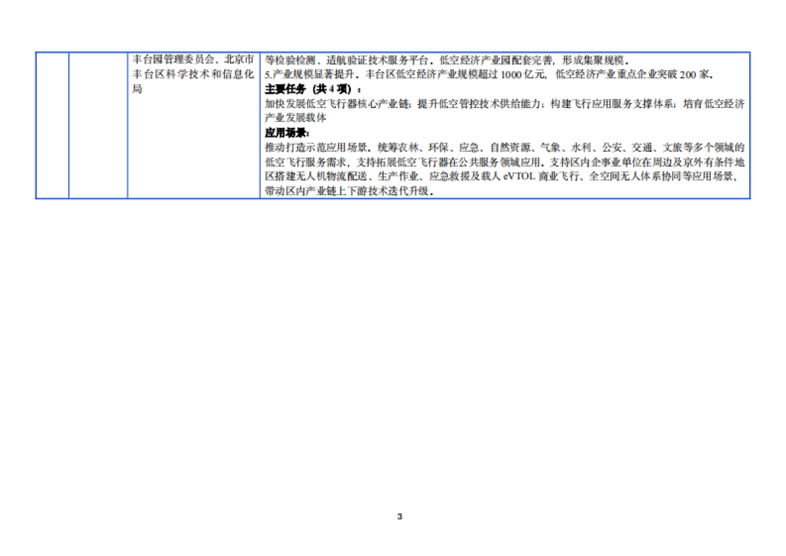Click the page number 3 at the bottom
Screen dimensions: 786x556
pyautogui.click(x=400, y=516)
